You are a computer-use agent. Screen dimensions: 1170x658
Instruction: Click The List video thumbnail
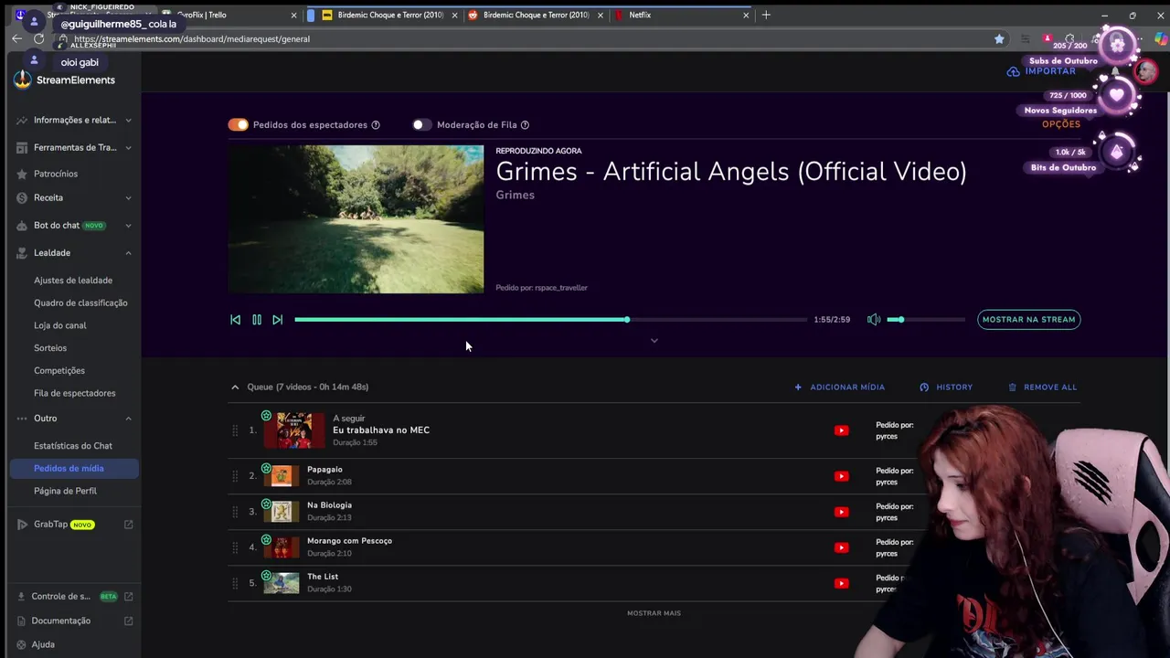tap(282, 583)
